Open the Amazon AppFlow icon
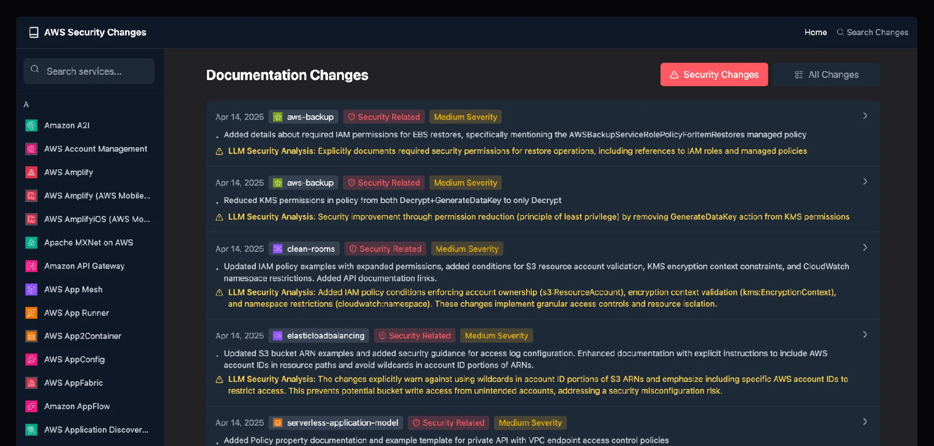 [x=31, y=406]
